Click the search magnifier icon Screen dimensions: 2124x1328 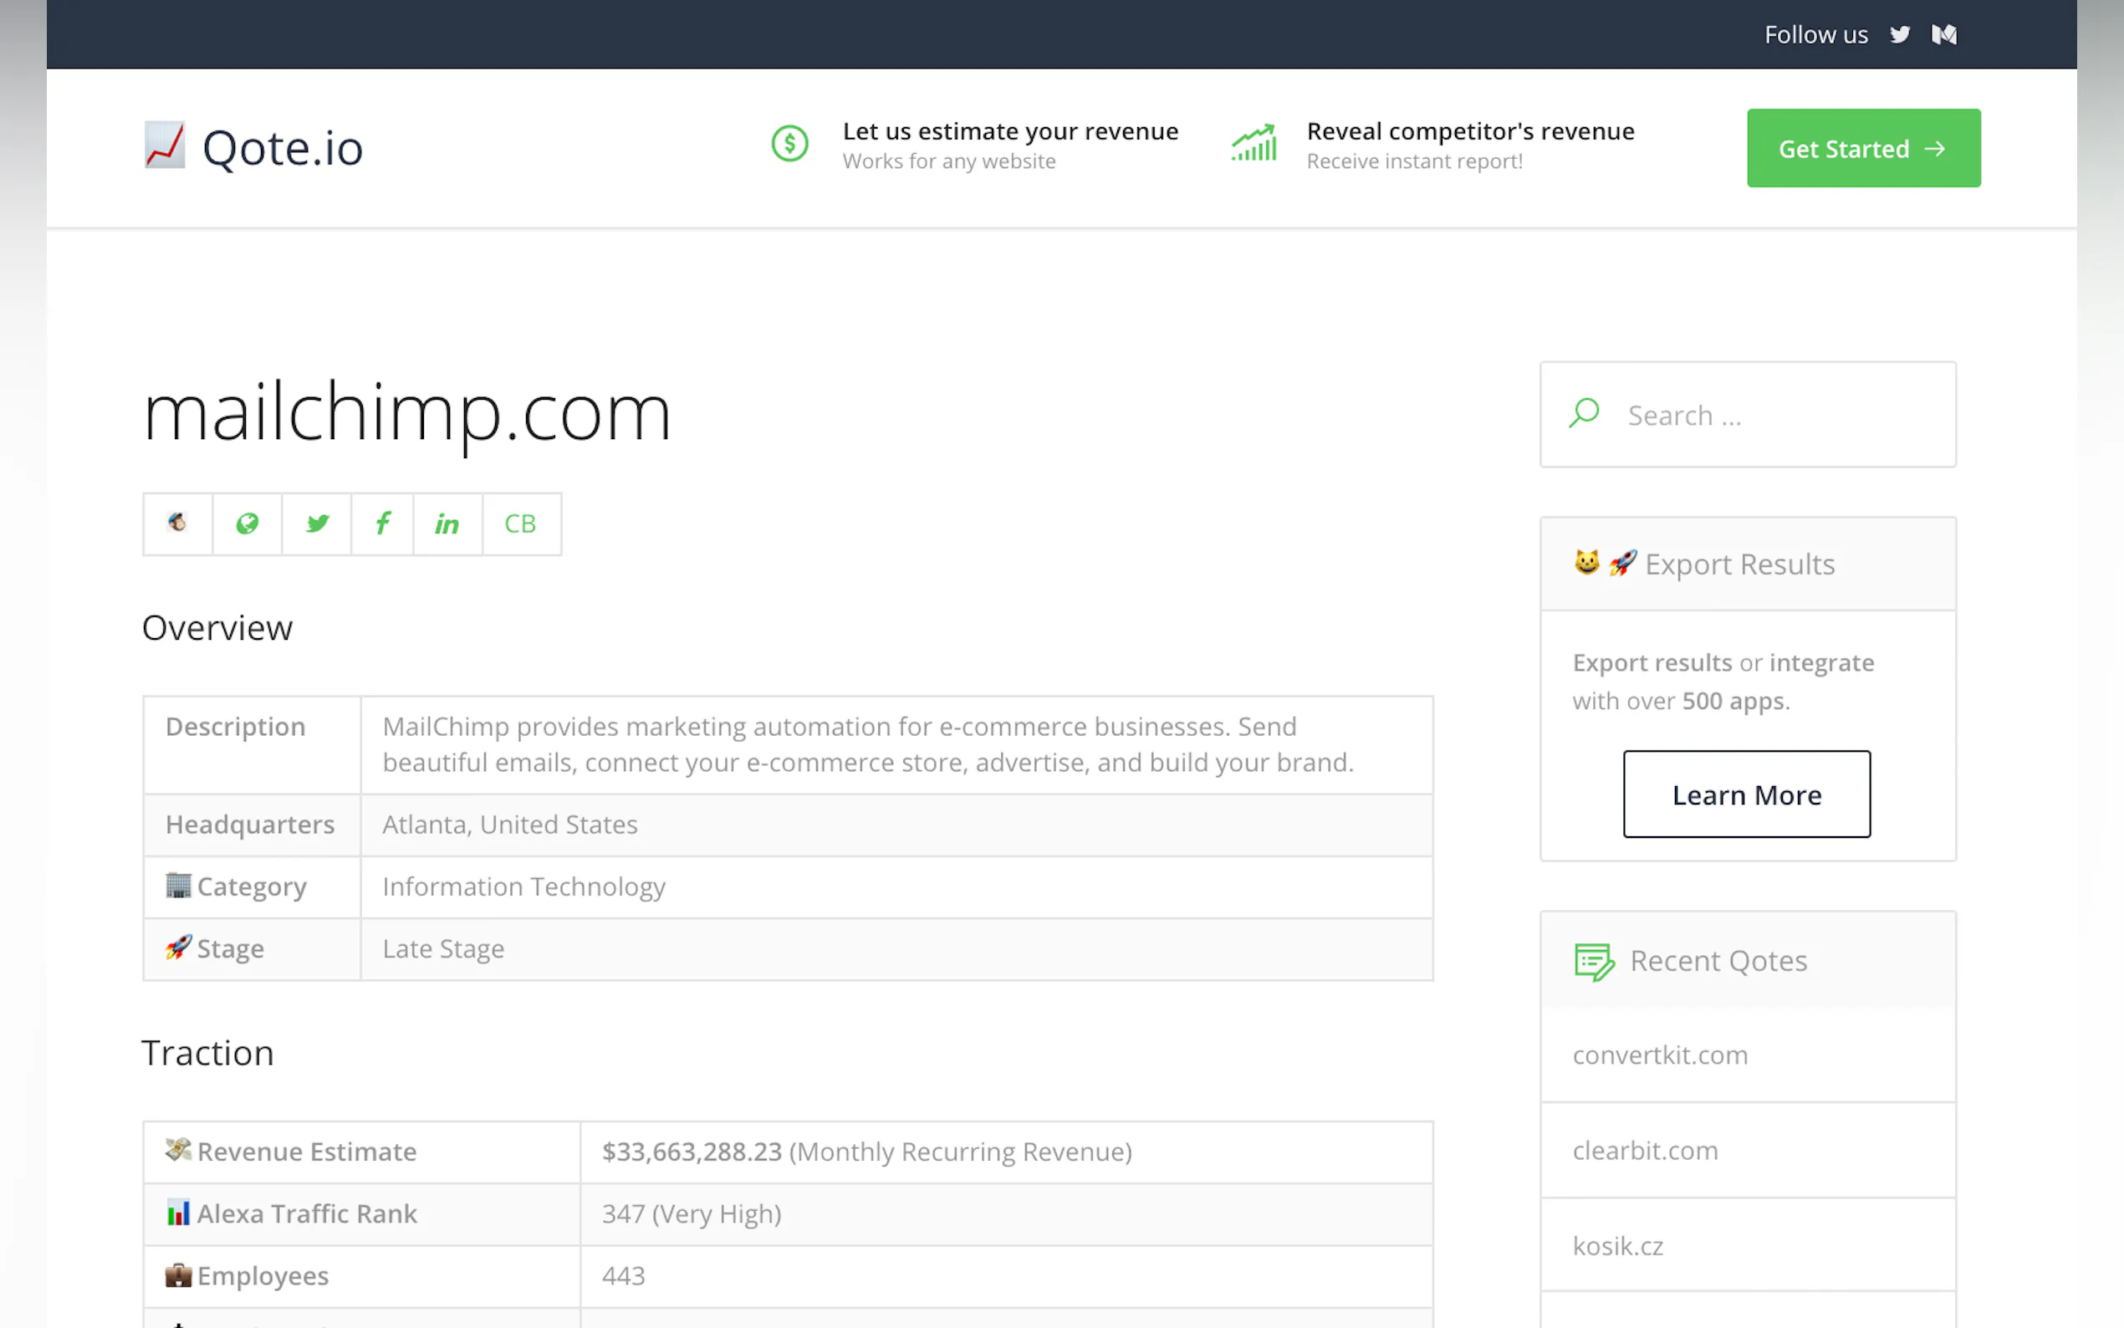(1584, 413)
